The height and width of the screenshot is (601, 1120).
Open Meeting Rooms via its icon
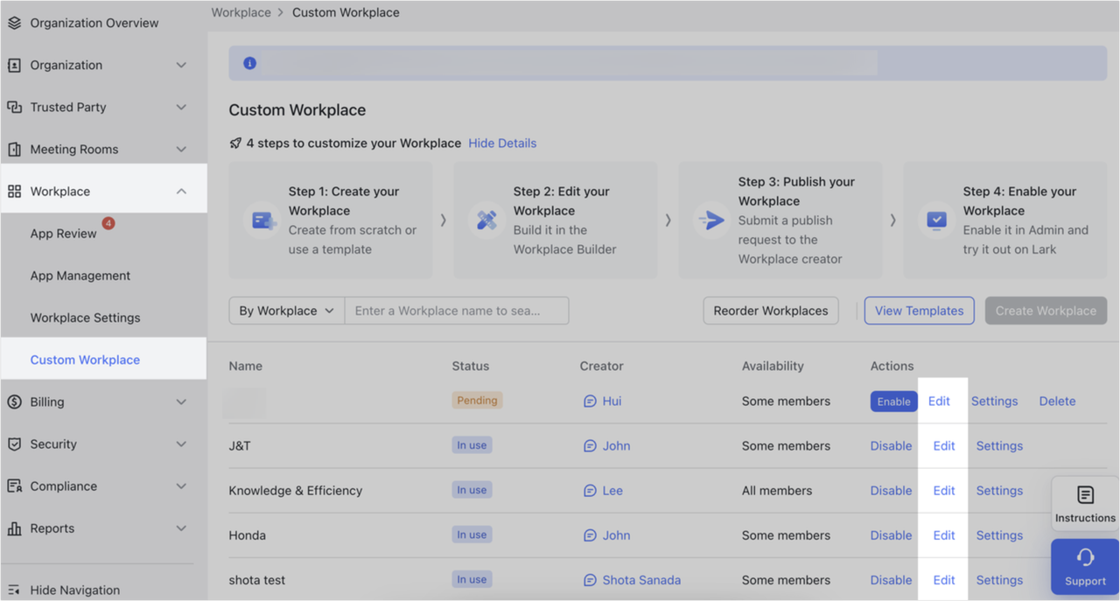[x=14, y=149]
